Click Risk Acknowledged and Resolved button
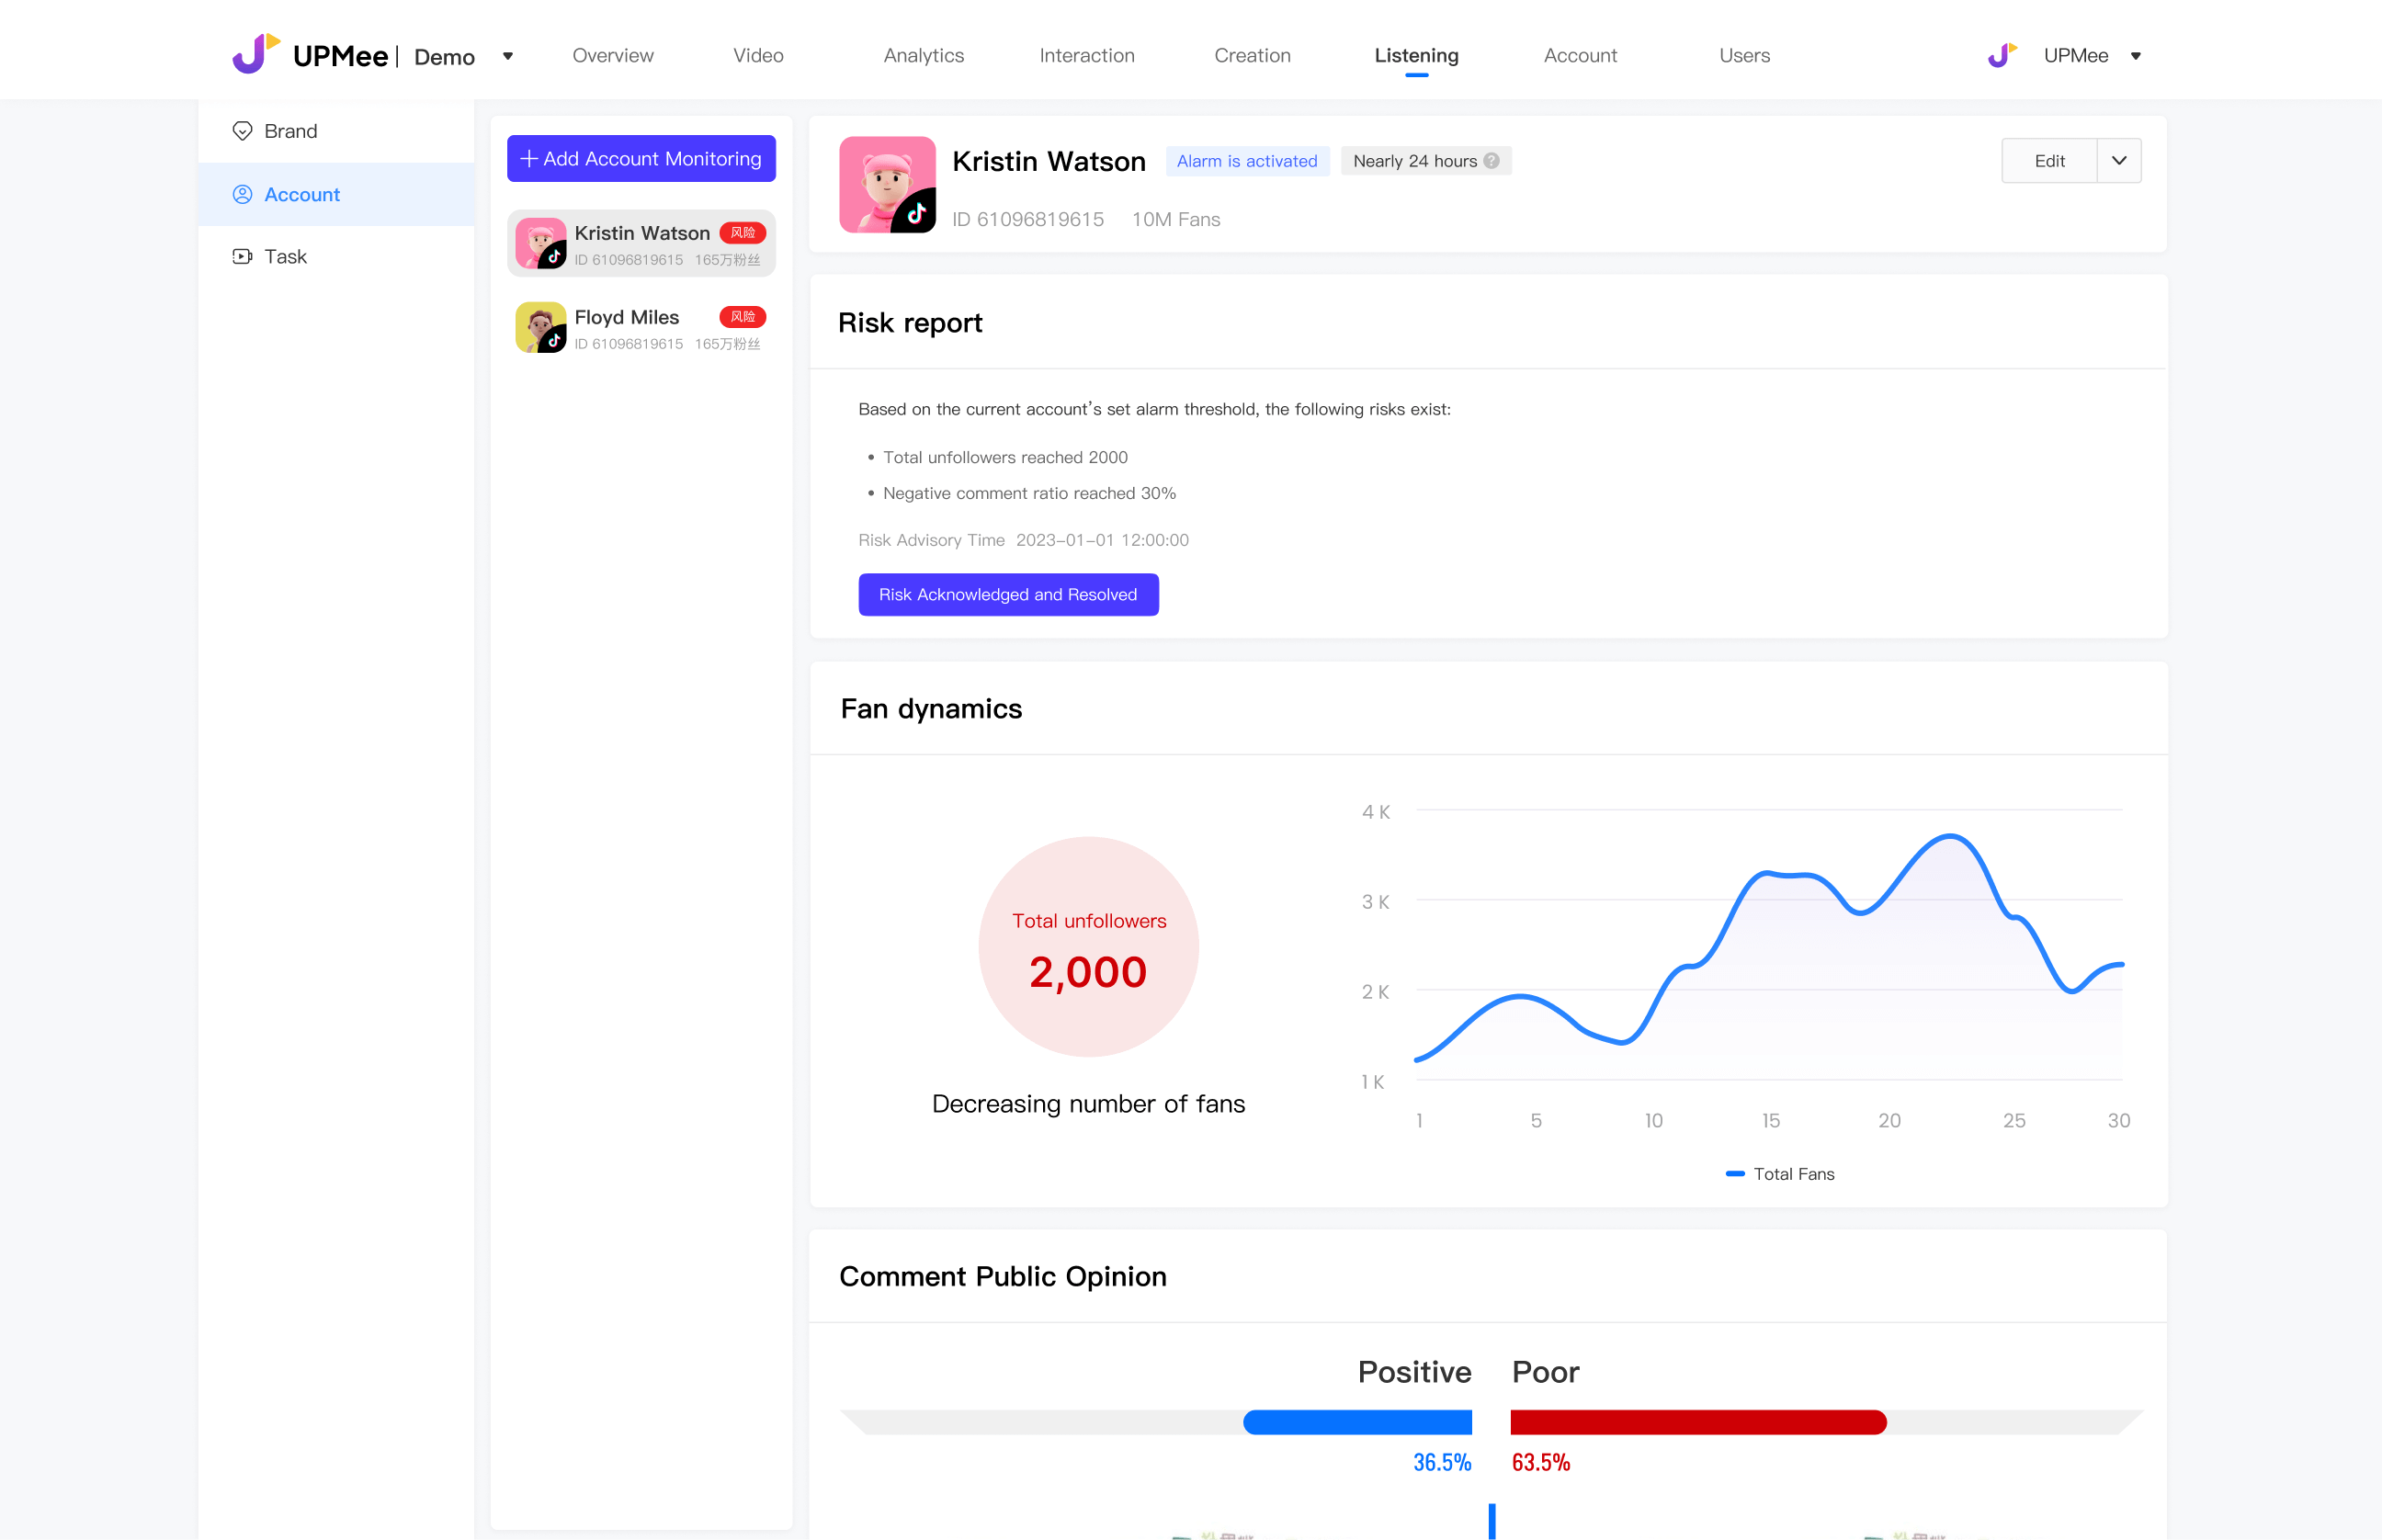 click(x=1008, y=595)
